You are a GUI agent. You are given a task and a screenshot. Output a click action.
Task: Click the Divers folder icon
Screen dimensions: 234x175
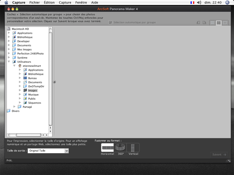tap(9, 111)
